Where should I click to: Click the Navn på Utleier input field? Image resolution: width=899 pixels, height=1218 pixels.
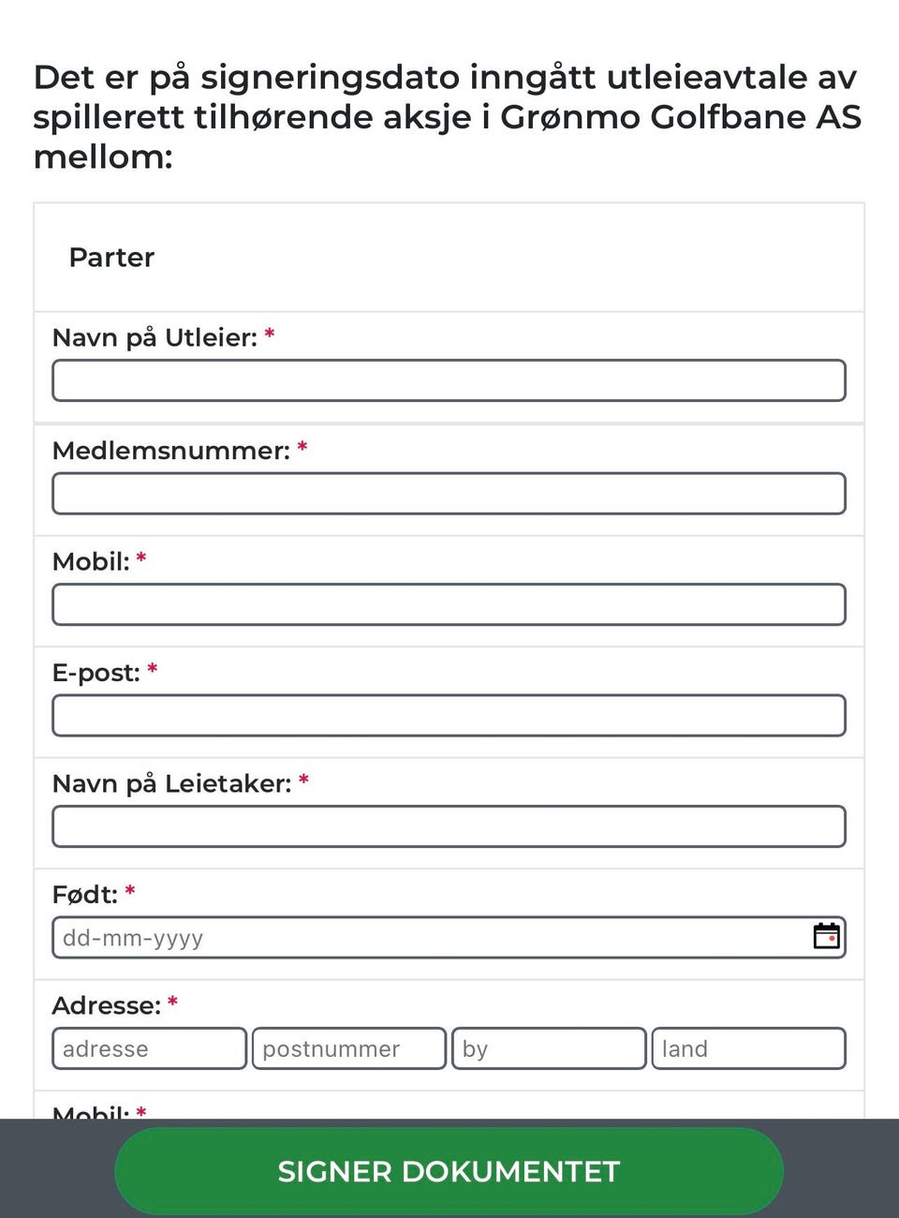(x=449, y=380)
